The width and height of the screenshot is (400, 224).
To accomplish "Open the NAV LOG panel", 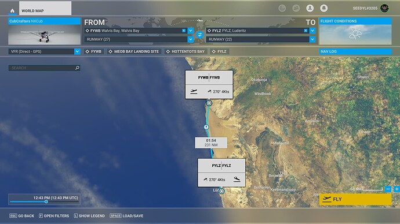I will pyautogui.click(x=355, y=51).
